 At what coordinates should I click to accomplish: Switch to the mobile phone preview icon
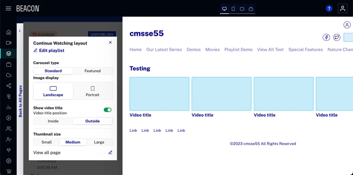[x=233, y=9]
